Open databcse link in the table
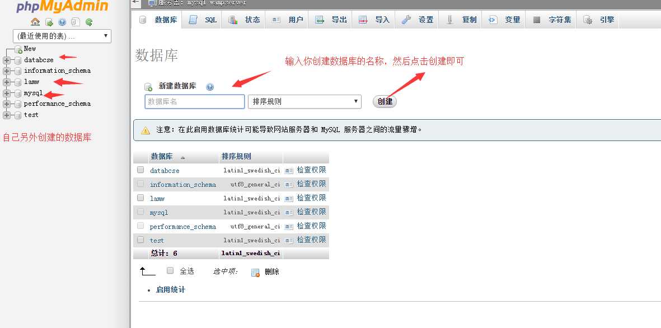The image size is (661, 328). pyautogui.click(x=165, y=171)
